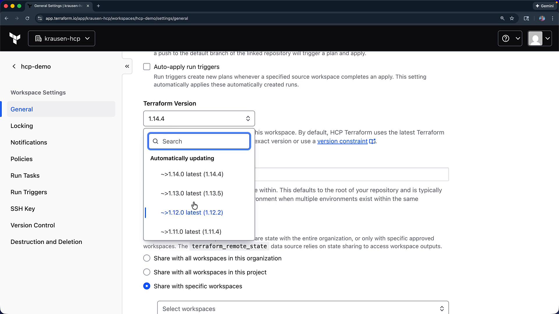Click the hcp-demo workspace name
559x314 pixels.
(36, 67)
